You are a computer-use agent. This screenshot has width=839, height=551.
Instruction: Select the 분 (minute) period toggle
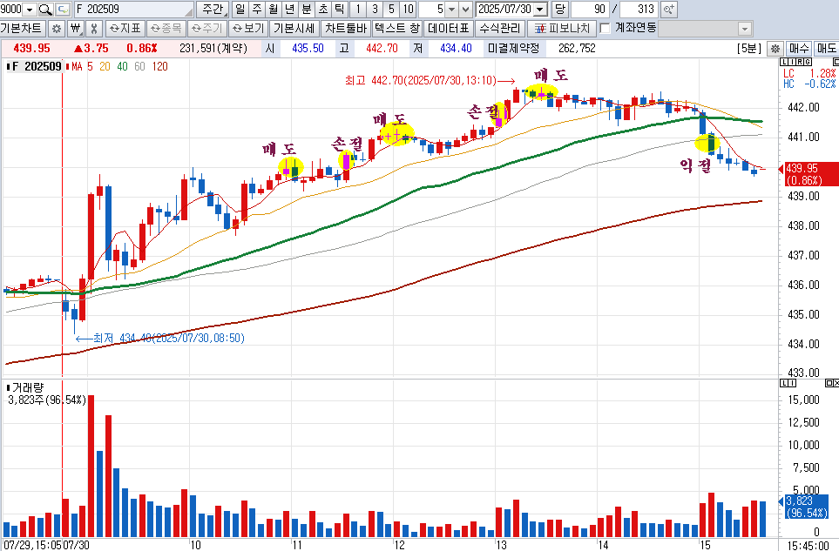point(307,9)
